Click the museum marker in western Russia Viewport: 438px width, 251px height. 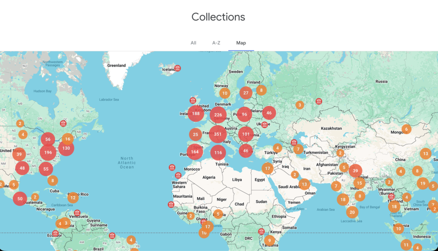319,101
